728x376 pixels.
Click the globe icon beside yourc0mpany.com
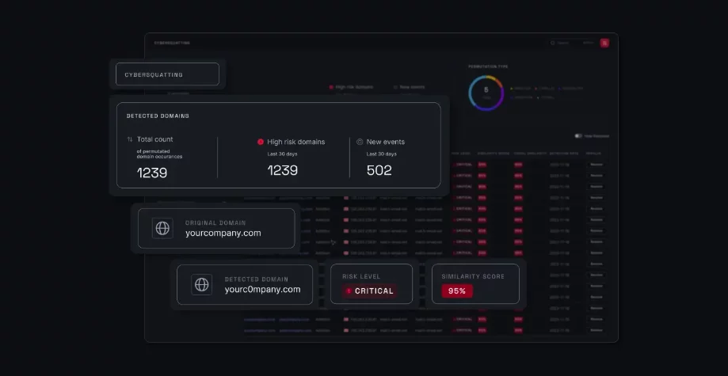(x=201, y=284)
